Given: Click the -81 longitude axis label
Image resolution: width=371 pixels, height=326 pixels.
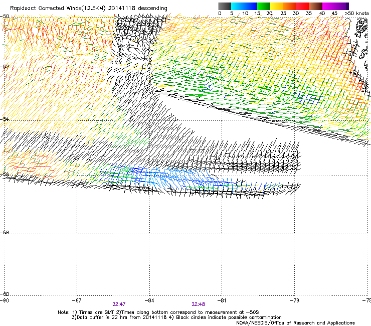Looking at the screenshot, I should [x=222, y=300].
